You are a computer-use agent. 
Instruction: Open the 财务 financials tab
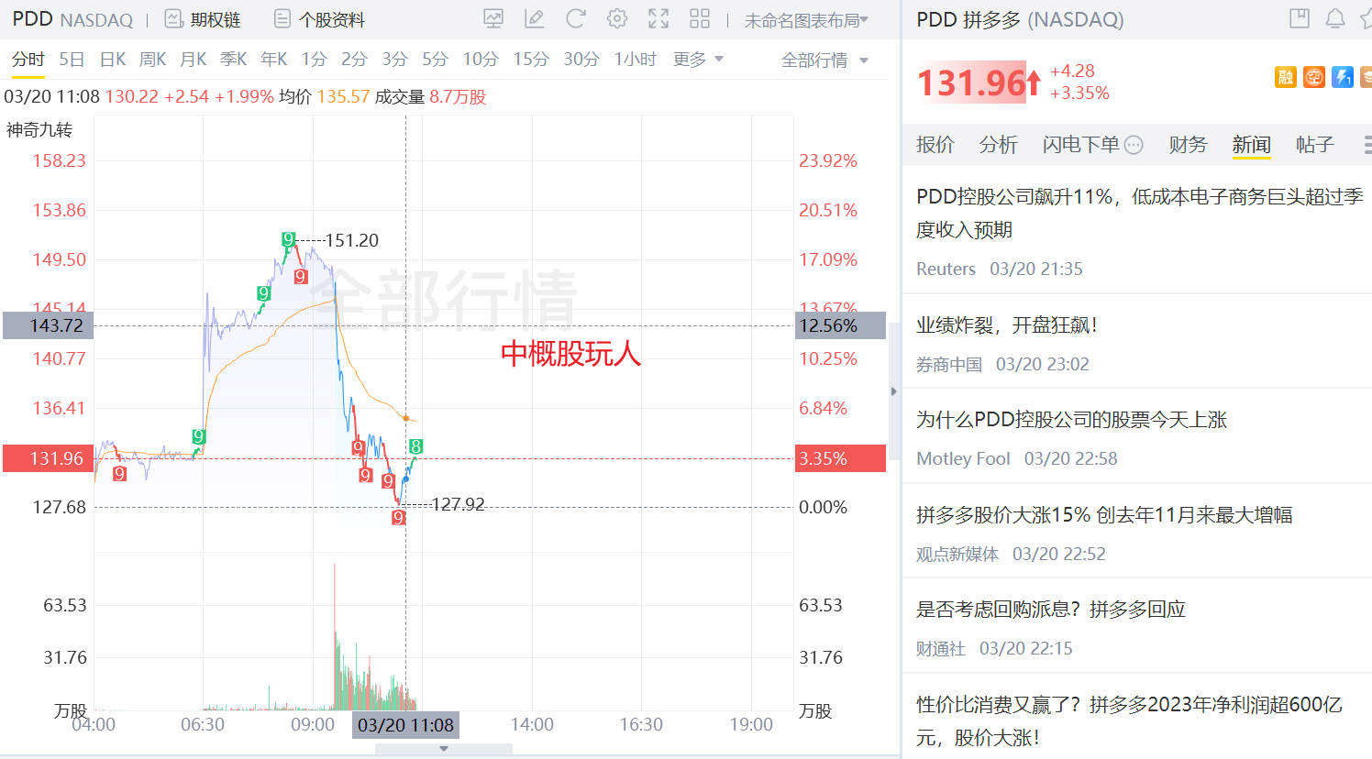[1188, 145]
